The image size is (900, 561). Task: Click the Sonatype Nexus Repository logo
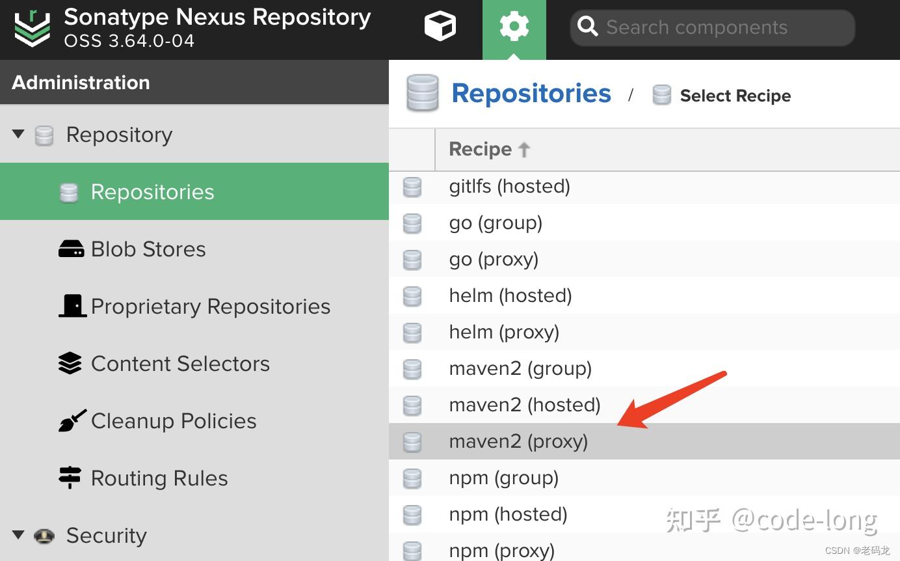click(31, 27)
